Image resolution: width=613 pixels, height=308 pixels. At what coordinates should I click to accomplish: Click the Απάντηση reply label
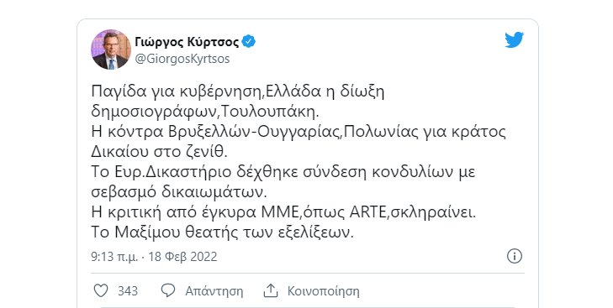coord(214,291)
